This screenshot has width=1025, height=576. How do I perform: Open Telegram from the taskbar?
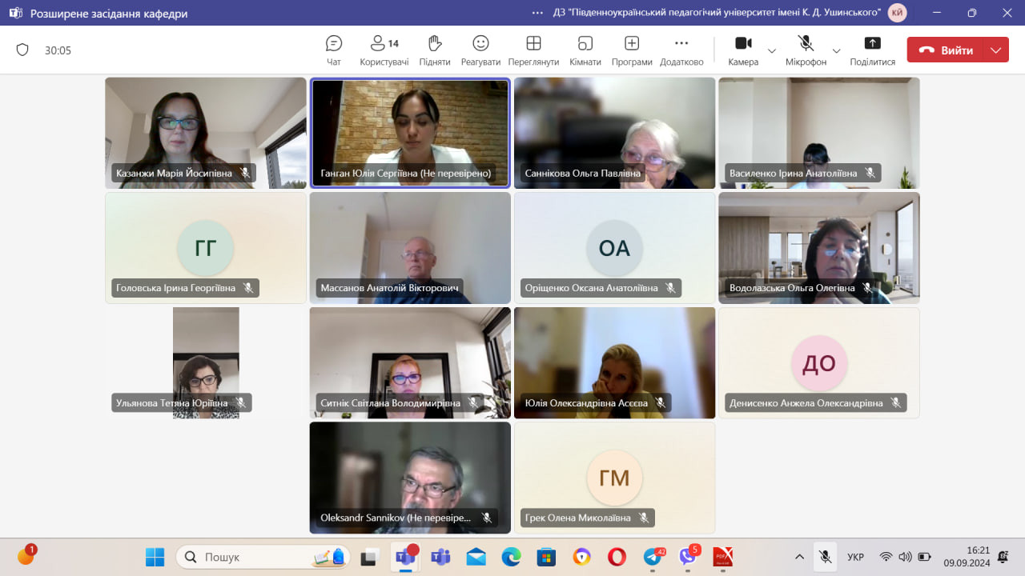click(x=653, y=557)
